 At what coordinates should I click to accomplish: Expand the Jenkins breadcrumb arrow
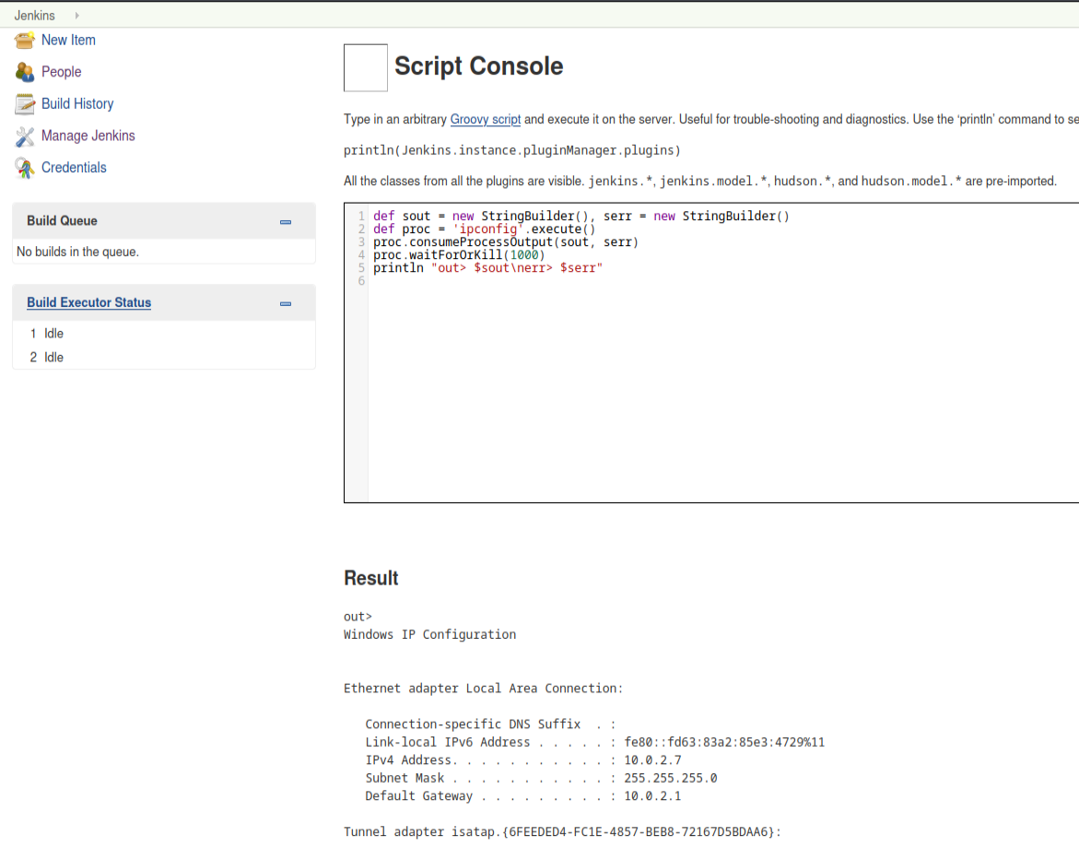coord(77,15)
